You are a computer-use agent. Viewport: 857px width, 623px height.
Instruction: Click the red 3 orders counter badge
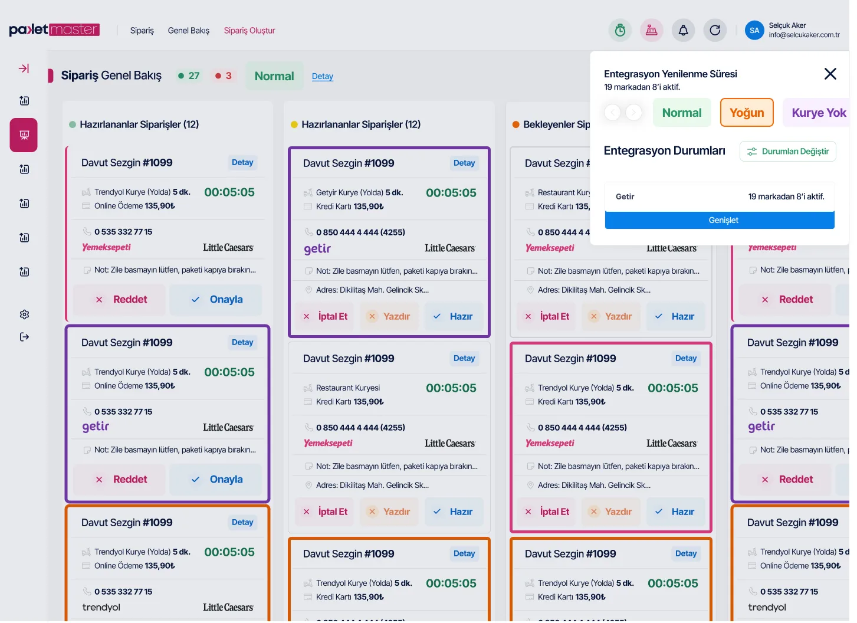point(224,76)
